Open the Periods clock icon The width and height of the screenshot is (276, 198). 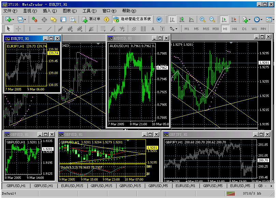[257, 19]
